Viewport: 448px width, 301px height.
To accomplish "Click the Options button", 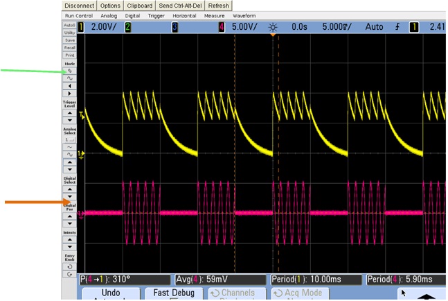I will (x=111, y=6).
